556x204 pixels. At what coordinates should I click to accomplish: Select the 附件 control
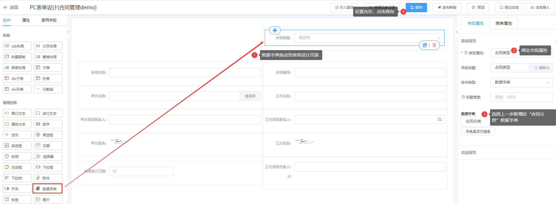[48, 178]
